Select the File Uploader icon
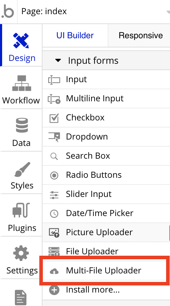Image resolution: width=170 pixels, height=306 pixels. [54, 252]
